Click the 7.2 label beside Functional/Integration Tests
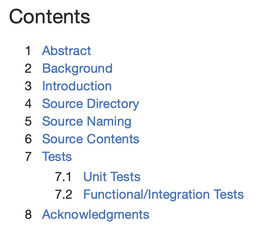269x228 pixels. tap(64, 194)
